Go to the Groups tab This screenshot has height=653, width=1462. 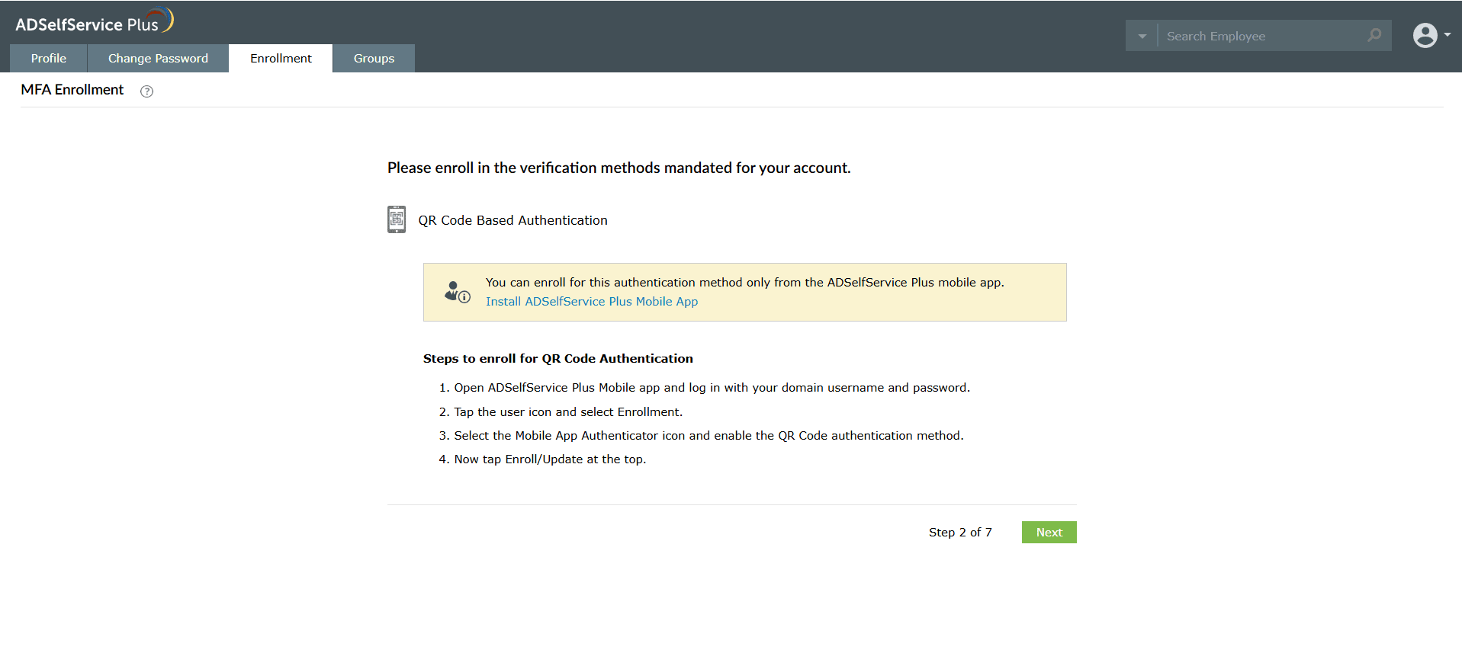(374, 58)
